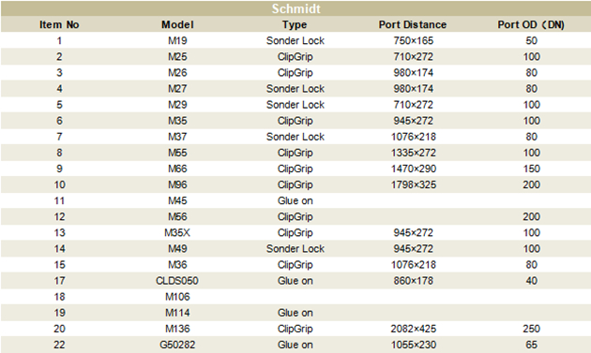591x353 pixels.
Task: Select the Model column header
Action: 177,25
